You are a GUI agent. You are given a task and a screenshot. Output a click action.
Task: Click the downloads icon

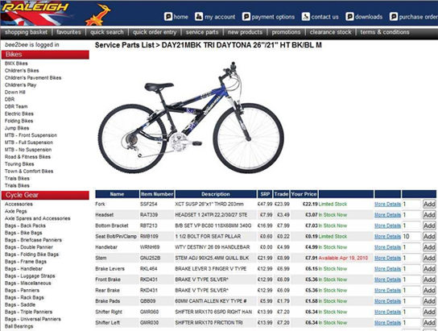(349, 17)
